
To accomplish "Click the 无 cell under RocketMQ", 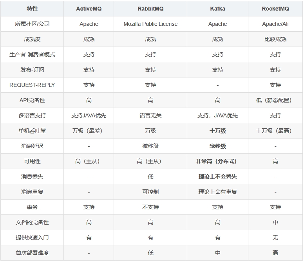I will click(275, 238).
